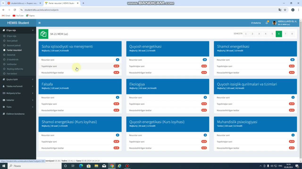Switch to semester 5
This screenshot has height=169, width=302.
pyautogui.click(x=272, y=34)
